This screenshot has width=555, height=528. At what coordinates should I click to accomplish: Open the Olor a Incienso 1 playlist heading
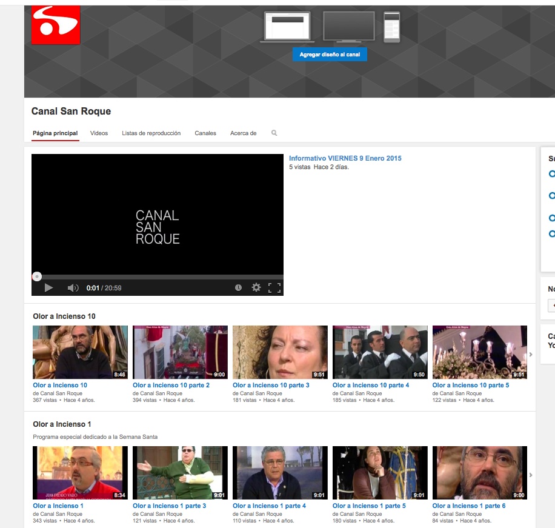(x=62, y=424)
